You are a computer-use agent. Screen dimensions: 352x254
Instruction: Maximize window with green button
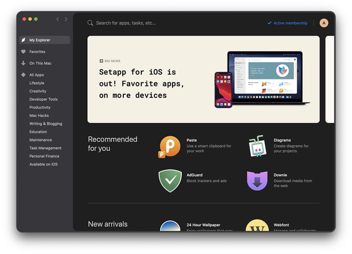point(36,19)
